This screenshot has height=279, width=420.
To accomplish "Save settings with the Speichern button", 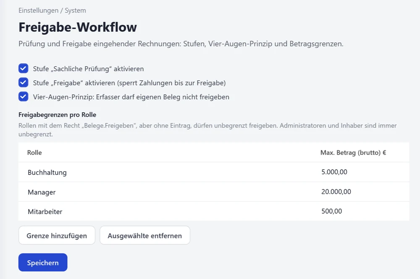I will 43,262.
